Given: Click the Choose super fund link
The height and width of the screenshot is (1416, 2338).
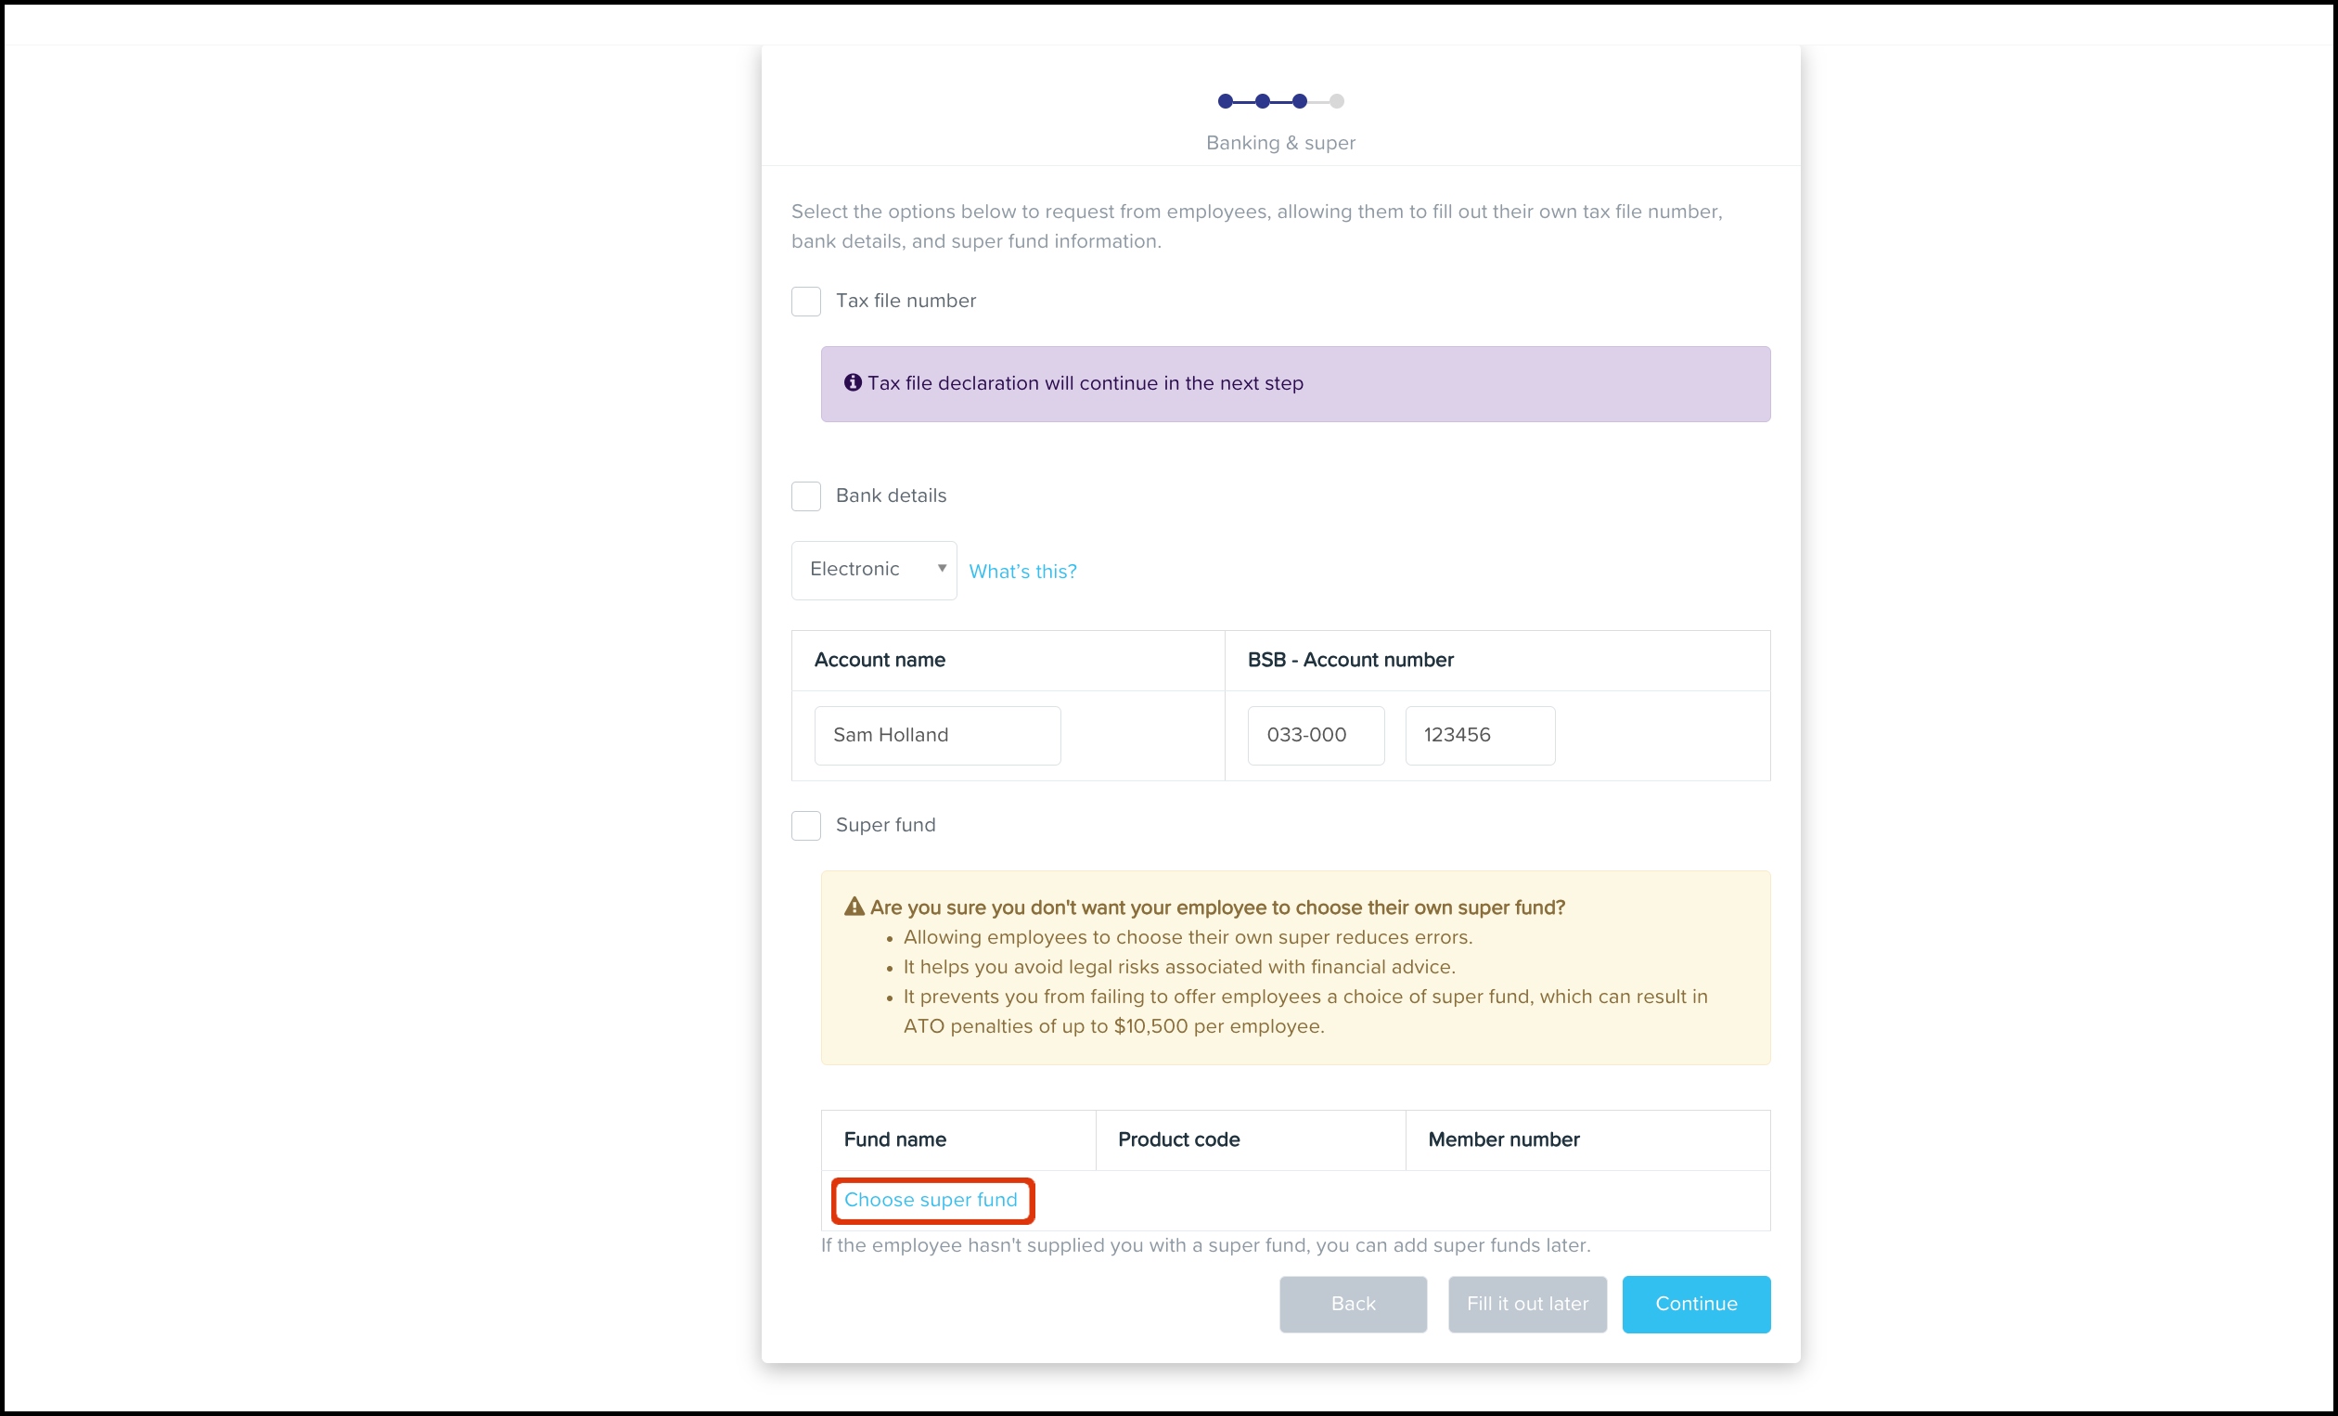Looking at the screenshot, I should tap(931, 1200).
